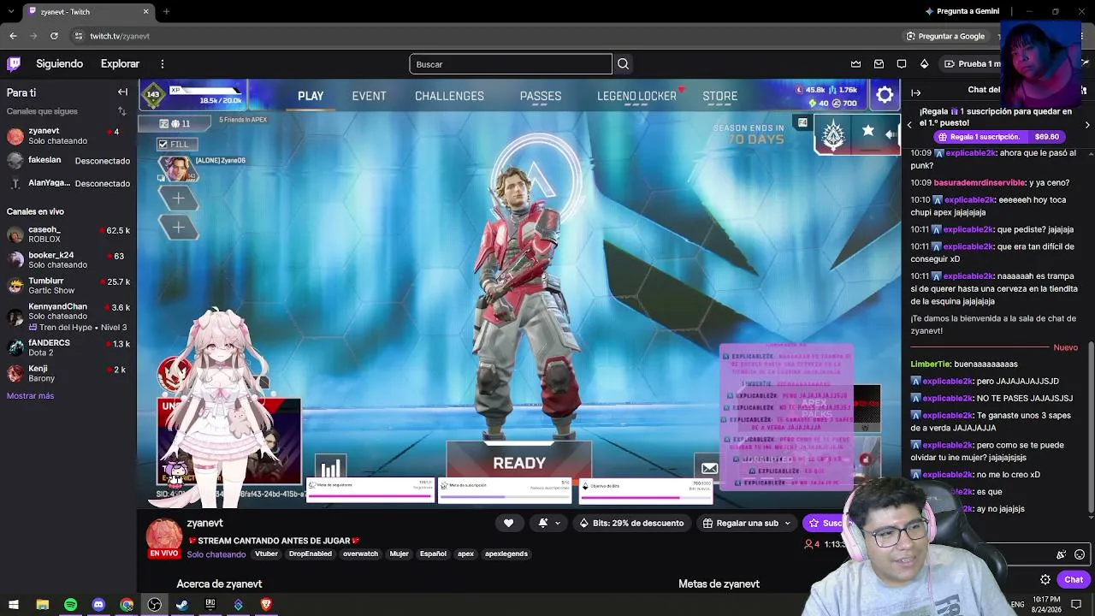1095x616 pixels.
Task: Click the search magnifier button
Action: [x=623, y=64]
